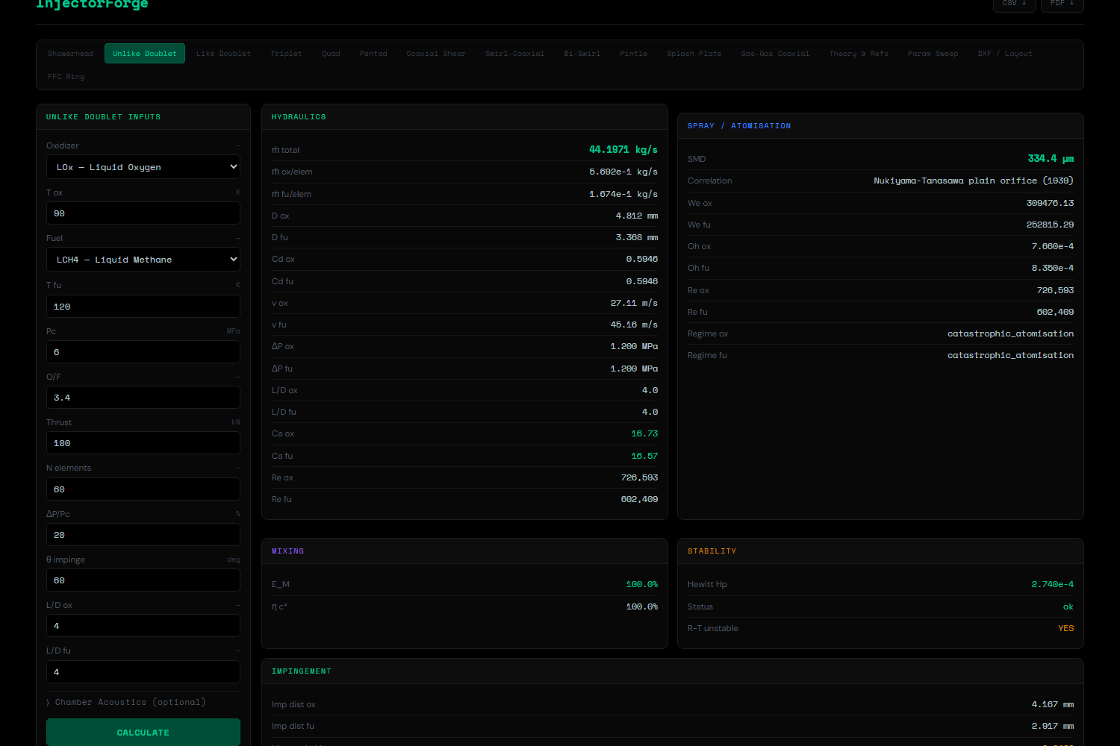Open the Pintle injector tab
1120x746 pixels.
coord(634,54)
